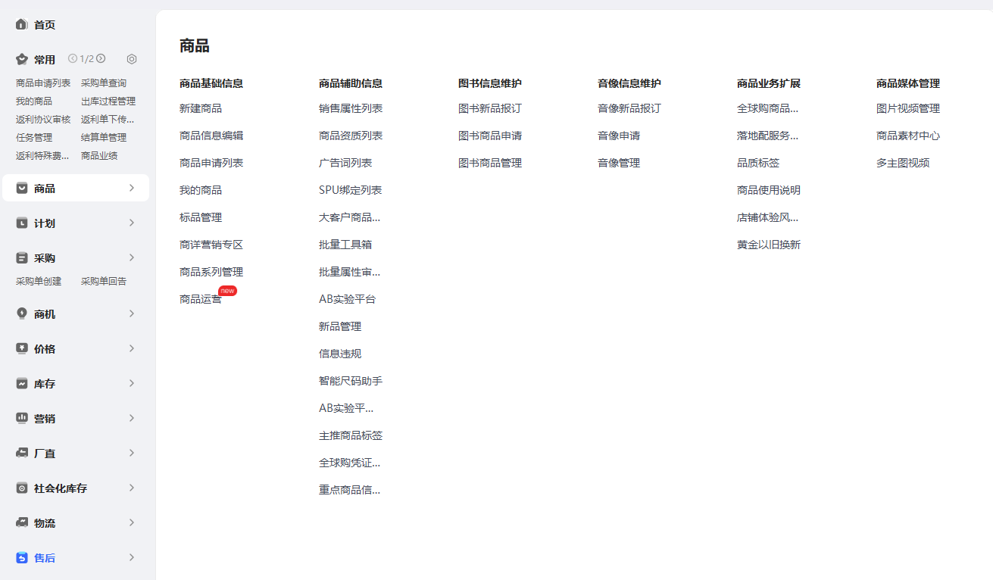
Task: Click the 库存 sidebar icon
Action: (22, 384)
